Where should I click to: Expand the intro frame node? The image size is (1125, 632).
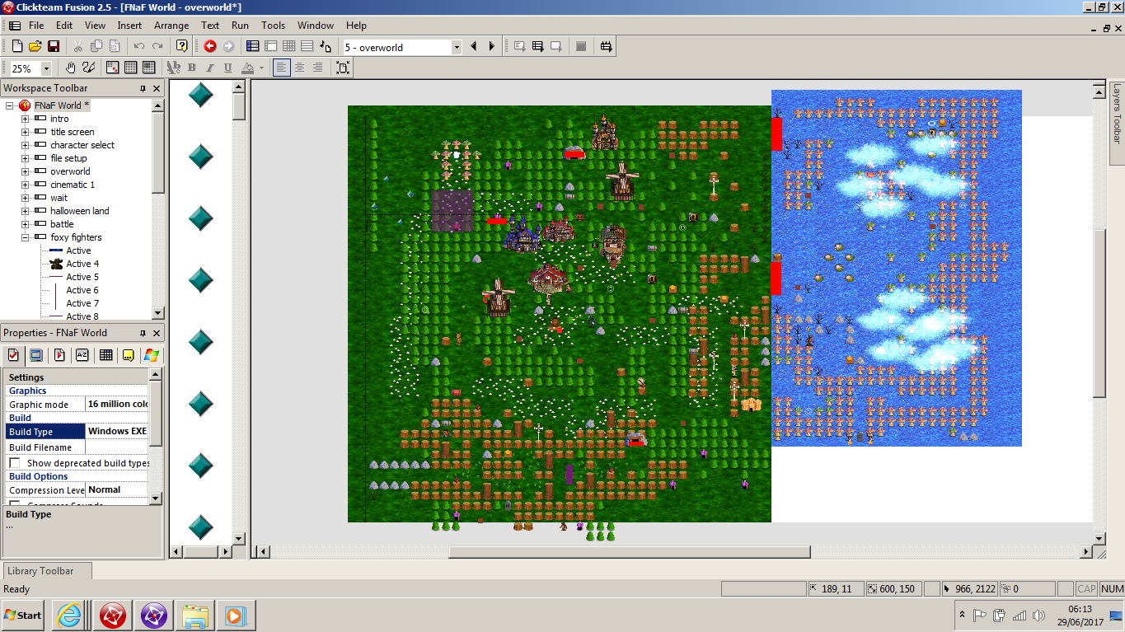(x=25, y=119)
